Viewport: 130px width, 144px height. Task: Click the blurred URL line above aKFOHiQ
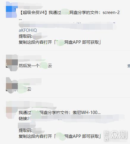coord(67,26)
